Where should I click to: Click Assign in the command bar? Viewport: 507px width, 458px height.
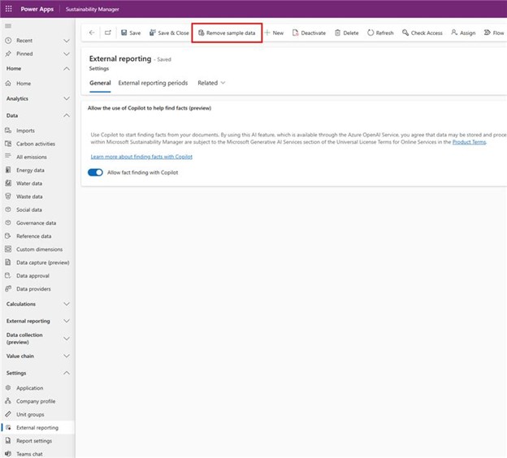click(463, 32)
